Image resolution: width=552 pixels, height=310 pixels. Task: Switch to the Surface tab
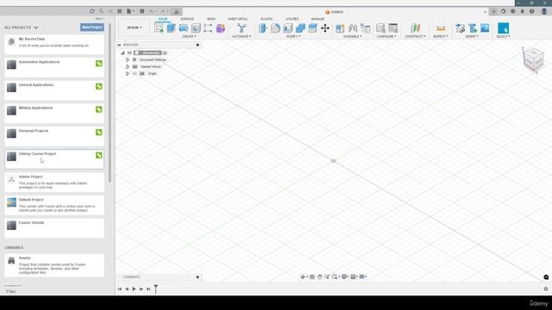pyautogui.click(x=187, y=19)
